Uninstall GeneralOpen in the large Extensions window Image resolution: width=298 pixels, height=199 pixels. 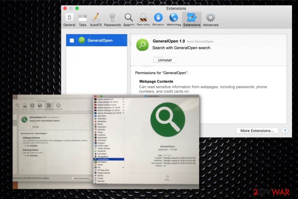coord(165,60)
